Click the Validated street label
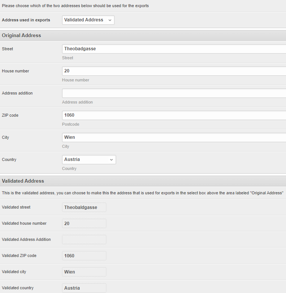The image size is (286, 293). [16, 207]
